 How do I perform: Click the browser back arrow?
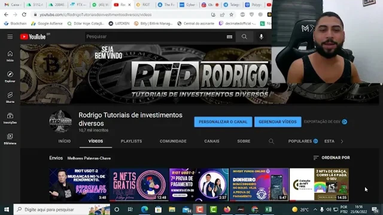coord(6,14)
